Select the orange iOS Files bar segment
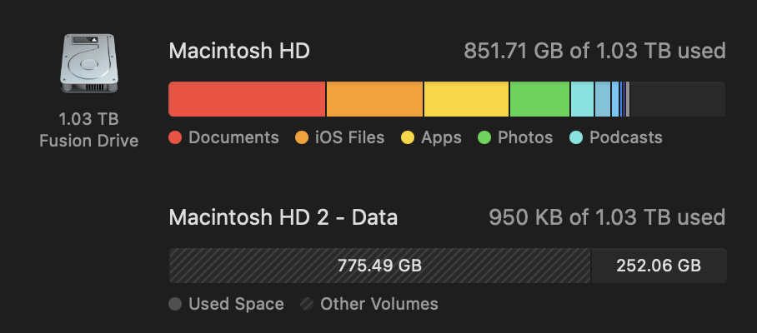 pos(374,99)
